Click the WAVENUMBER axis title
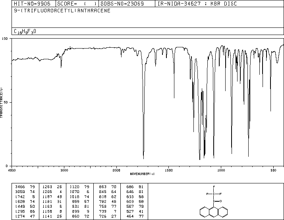The height and width of the screenshot is (220, 284). 142,174
